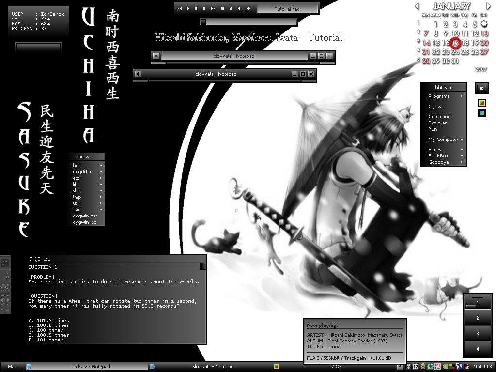Screen dimensions: 496x372
Task: Expand the etc folder in Cygwin menu
Action: [x=86, y=178]
